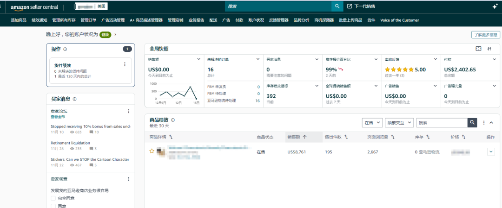The image size is (502, 208).
Task: Open the 添加商品 menu
Action: click(19, 20)
